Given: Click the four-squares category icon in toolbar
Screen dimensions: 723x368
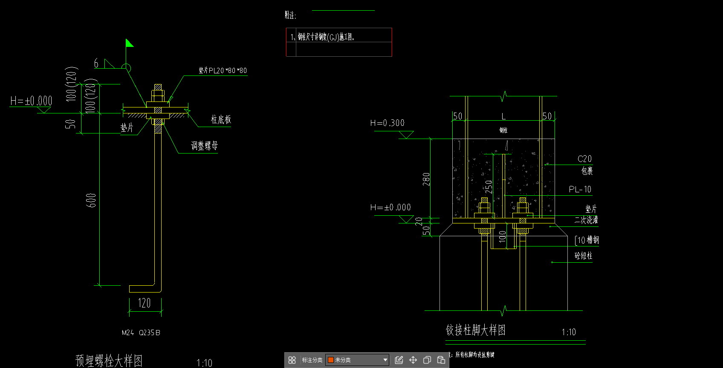Looking at the screenshot, I should coord(292,360).
